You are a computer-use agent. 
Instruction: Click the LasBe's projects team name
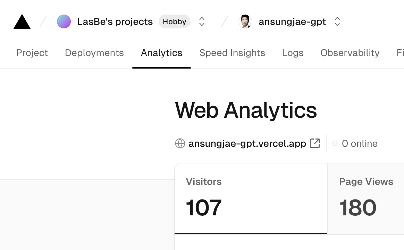(115, 21)
